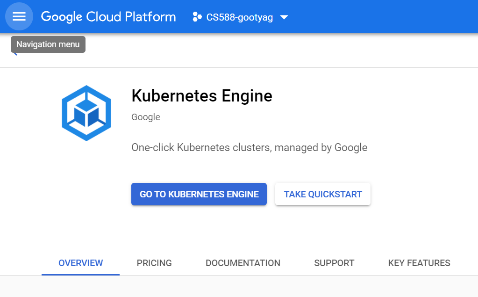Open the hamburger navigation menu
Screen dimensions: 478x297
pyautogui.click(x=19, y=16)
